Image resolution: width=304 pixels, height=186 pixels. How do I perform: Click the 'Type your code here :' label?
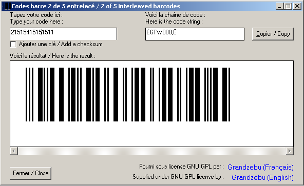click(36, 22)
